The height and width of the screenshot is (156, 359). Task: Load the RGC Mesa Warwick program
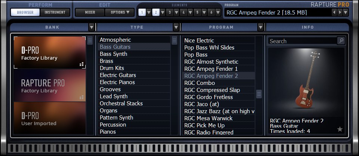[219, 118]
